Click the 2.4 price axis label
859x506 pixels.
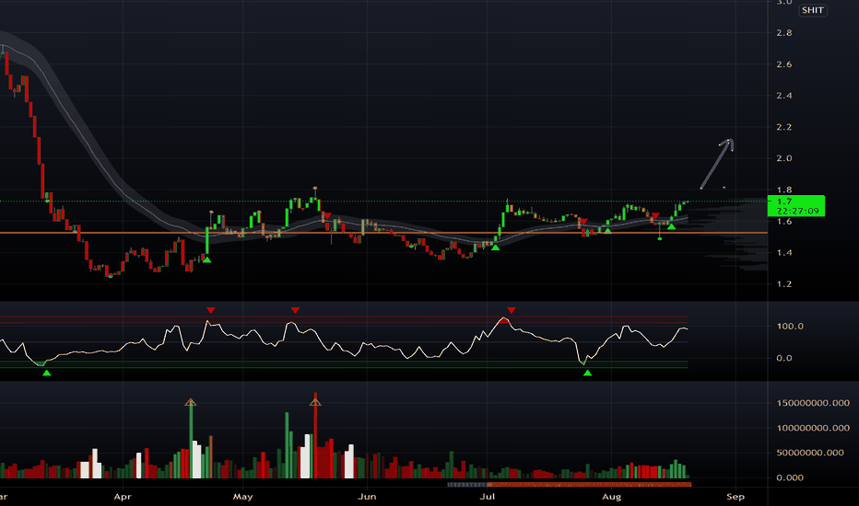(x=784, y=96)
